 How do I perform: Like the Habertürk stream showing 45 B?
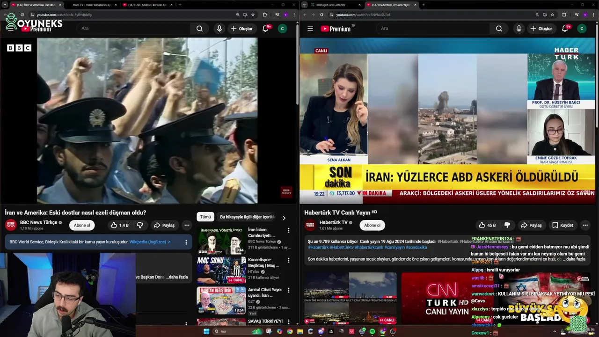pyautogui.click(x=487, y=225)
